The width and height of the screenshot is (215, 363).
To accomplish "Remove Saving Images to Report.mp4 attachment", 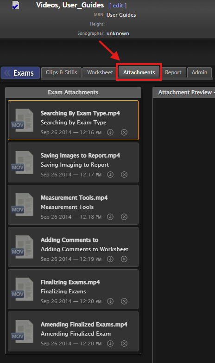I will (124, 175).
